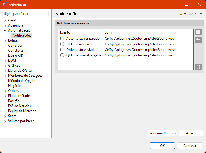The image size is (206, 153).
Task: Expand the Monitores de Cotações node
Action: [x=5, y=76]
